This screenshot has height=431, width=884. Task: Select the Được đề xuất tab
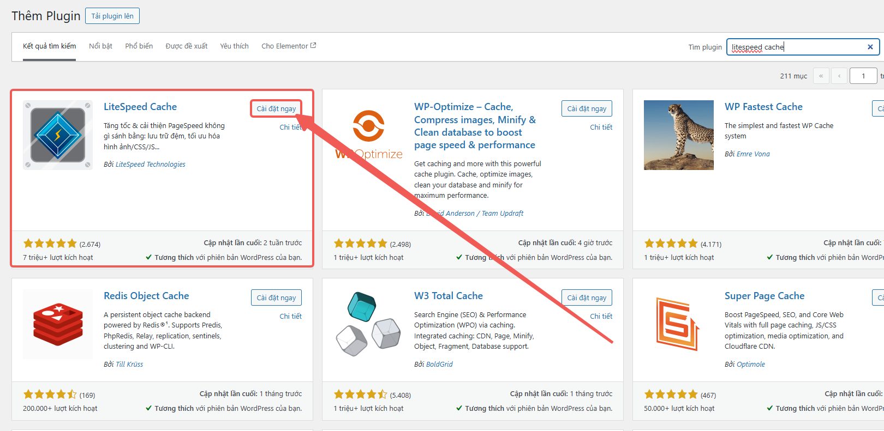(186, 46)
